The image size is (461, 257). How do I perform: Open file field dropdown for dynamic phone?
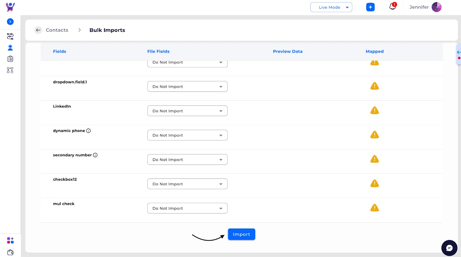pos(187,135)
